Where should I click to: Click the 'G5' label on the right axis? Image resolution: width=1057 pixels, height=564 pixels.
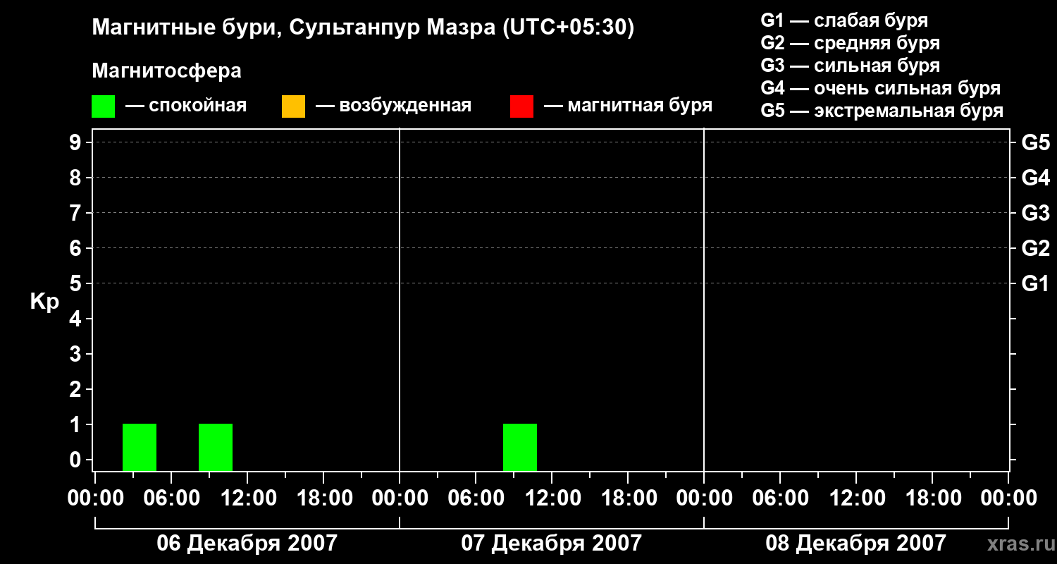1035,142
